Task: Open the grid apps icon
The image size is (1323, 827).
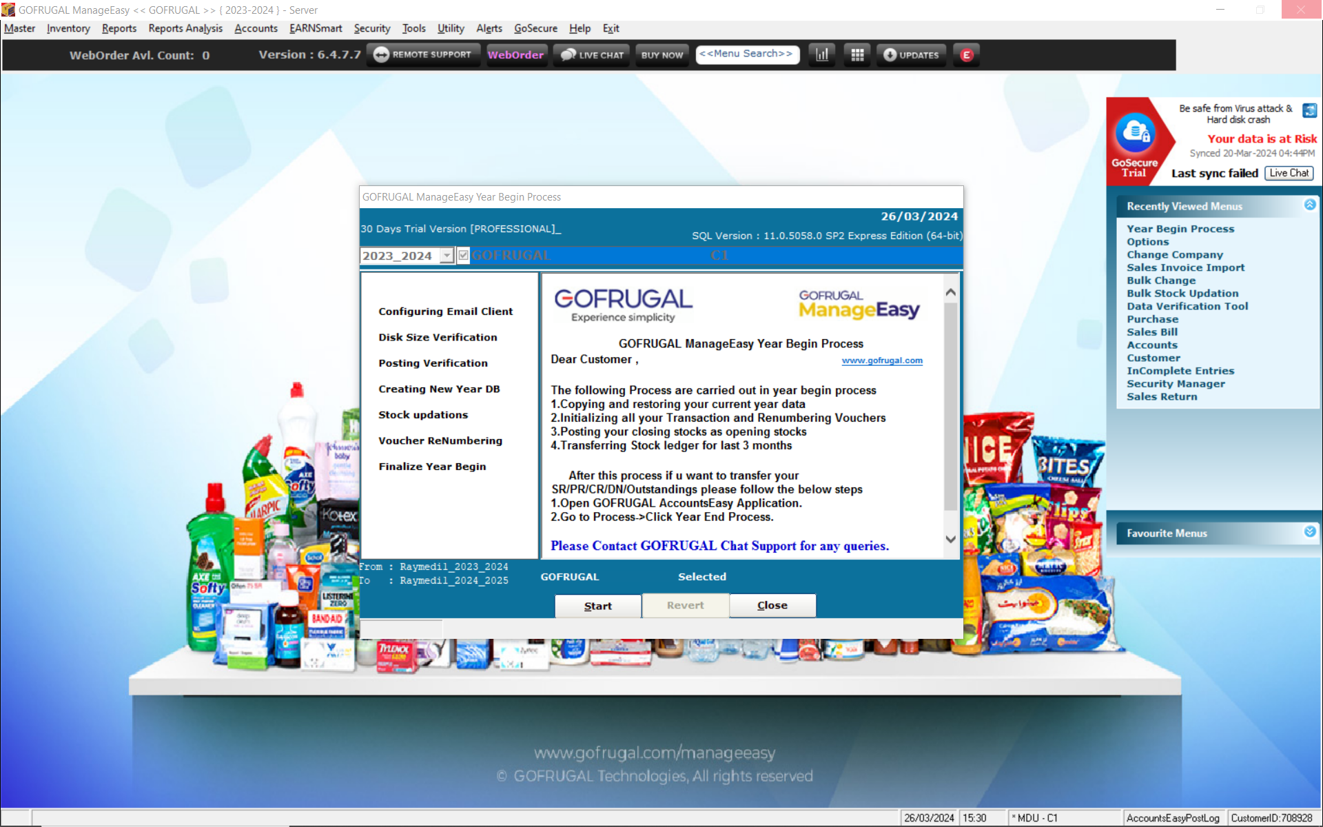Action: pyautogui.click(x=857, y=55)
